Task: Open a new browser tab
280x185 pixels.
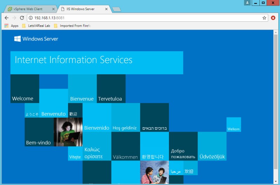Action: point(116,9)
